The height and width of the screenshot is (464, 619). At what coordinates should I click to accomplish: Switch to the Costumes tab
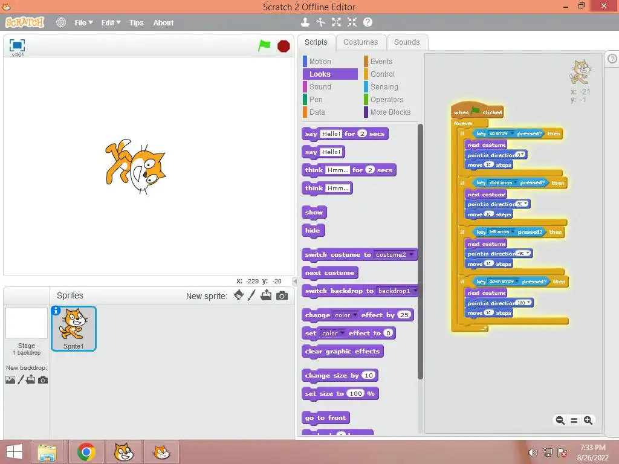pos(360,42)
